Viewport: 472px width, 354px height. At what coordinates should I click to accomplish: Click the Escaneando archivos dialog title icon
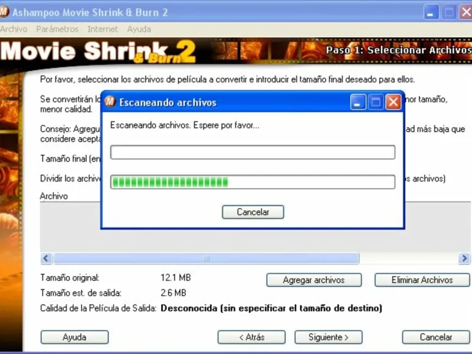(x=110, y=101)
